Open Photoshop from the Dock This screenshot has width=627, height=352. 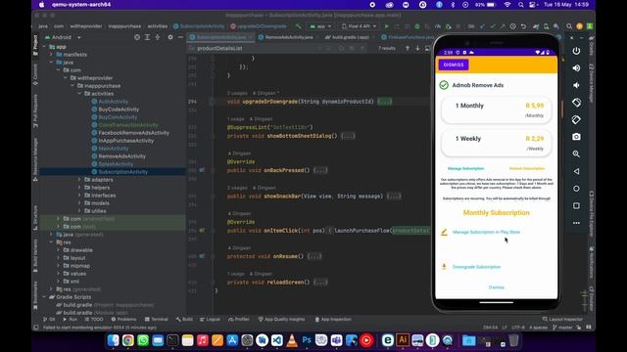click(x=307, y=340)
